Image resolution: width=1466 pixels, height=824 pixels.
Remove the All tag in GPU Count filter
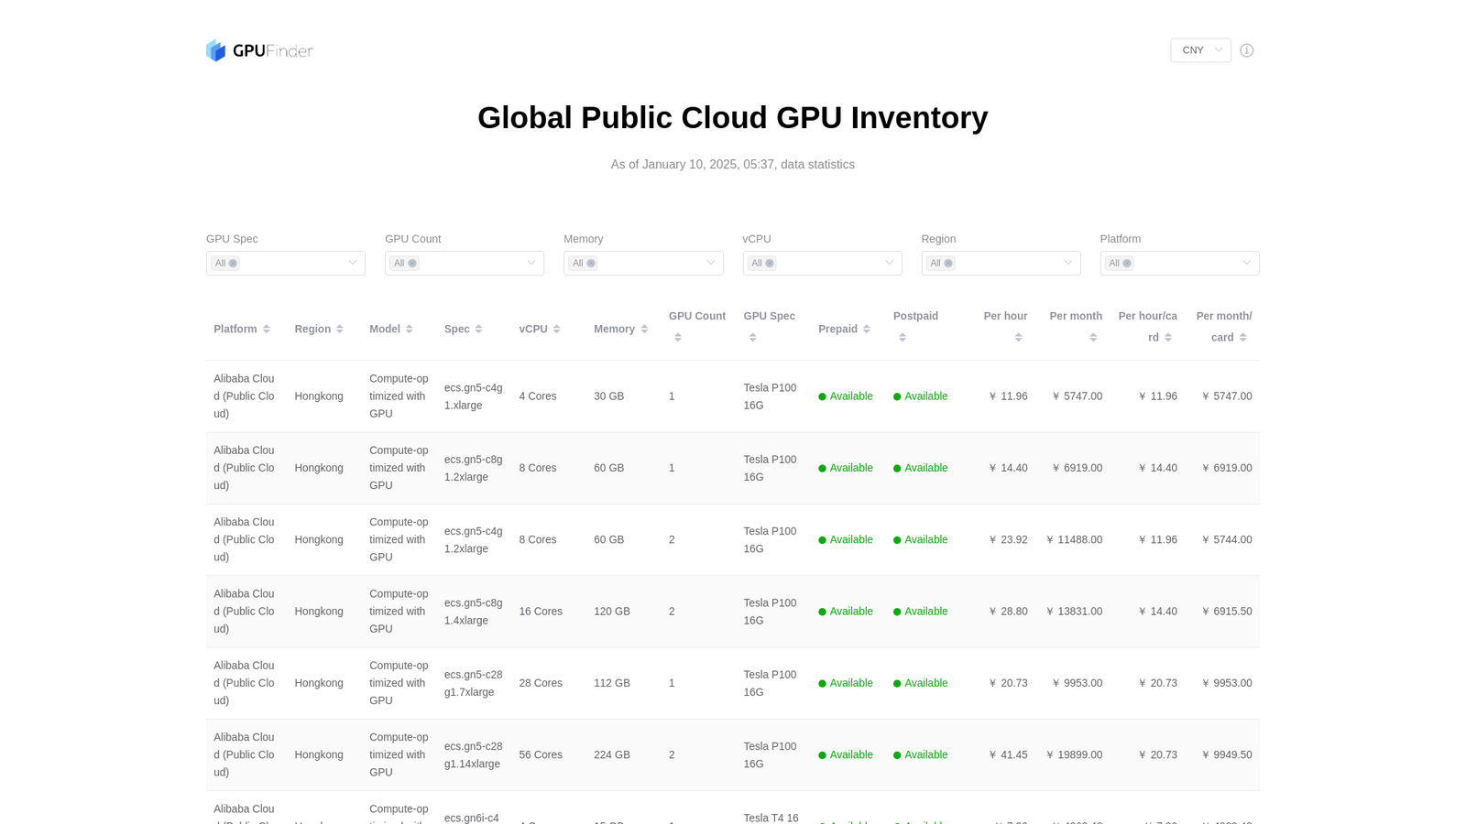tap(412, 264)
